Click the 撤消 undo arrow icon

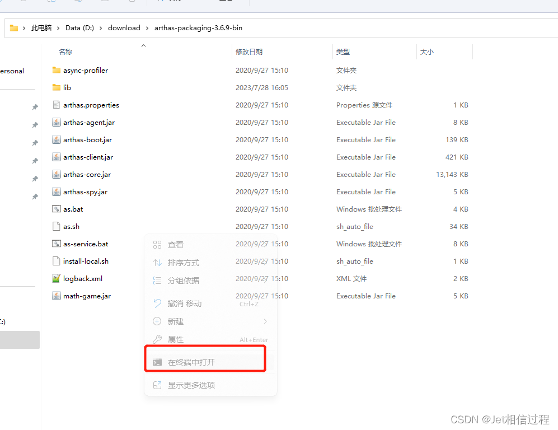coord(157,303)
